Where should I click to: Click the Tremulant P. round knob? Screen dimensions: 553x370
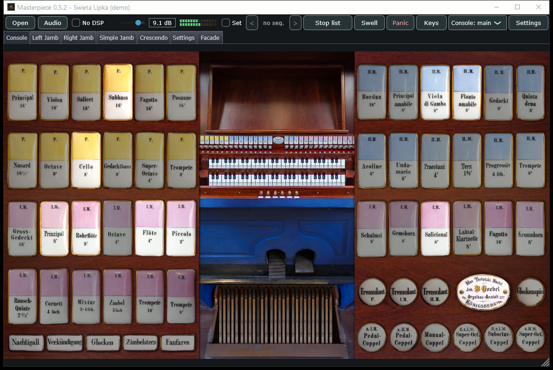[372, 292]
